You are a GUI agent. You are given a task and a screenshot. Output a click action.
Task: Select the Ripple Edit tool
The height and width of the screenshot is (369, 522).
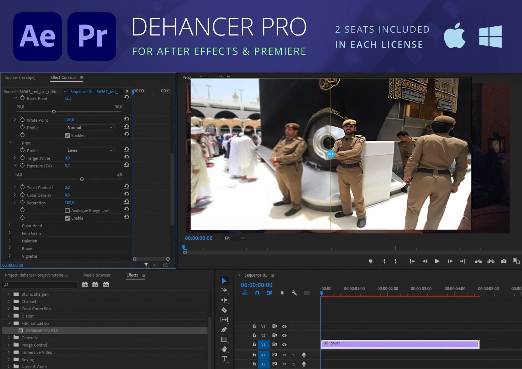click(x=224, y=300)
